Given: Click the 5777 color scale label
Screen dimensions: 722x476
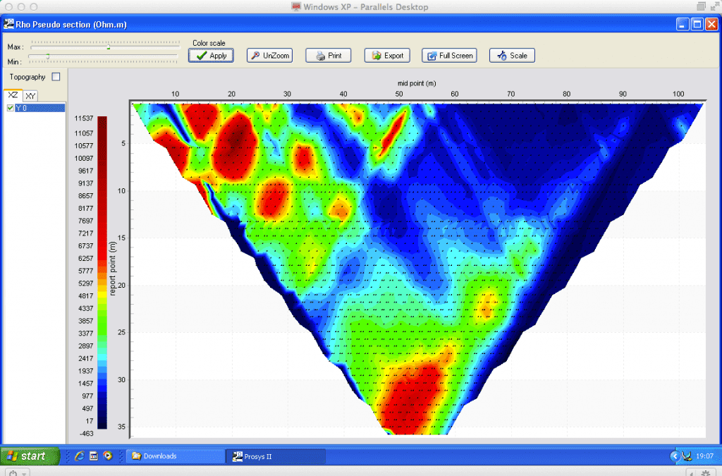Looking at the screenshot, I should tap(85, 271).
